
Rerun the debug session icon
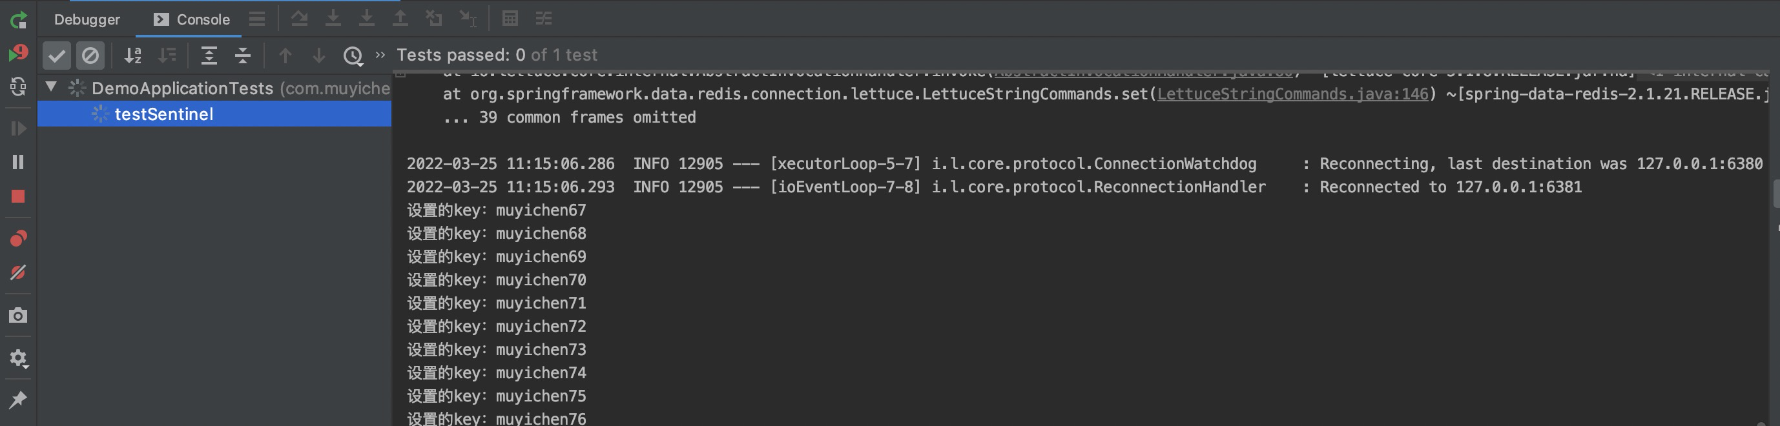[x=19, y=19]
